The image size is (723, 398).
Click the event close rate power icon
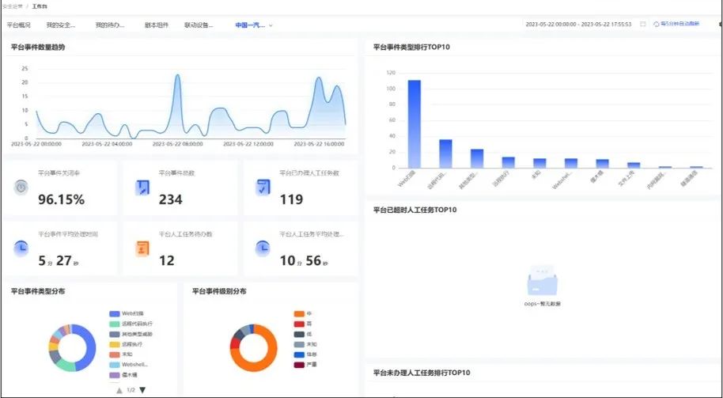21,188
